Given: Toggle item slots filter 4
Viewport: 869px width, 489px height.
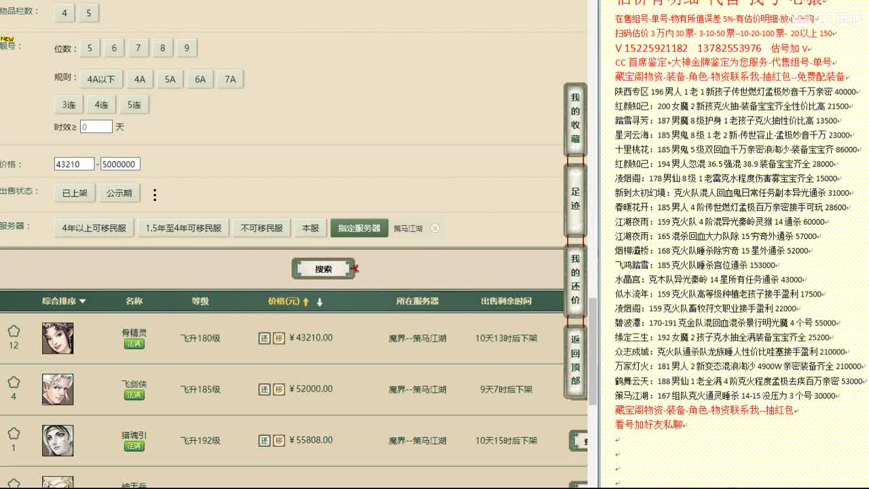Looking at the screenshot, I should click(x=64, y=13).
